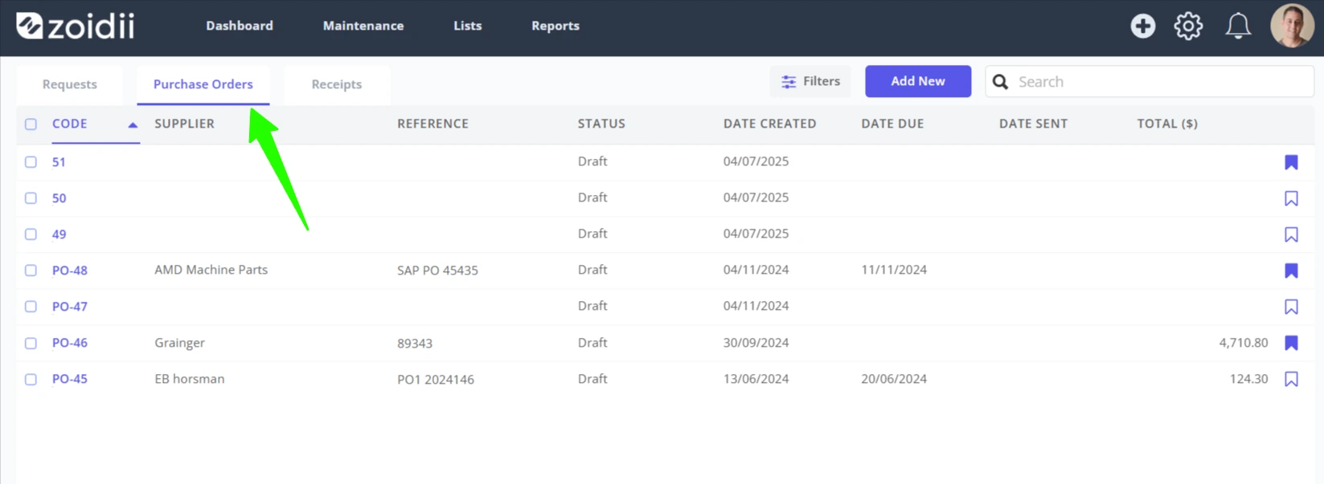Viewport: 1324px width, 484px height.
Task: Click total 124.30
Action: [1248, 379]
